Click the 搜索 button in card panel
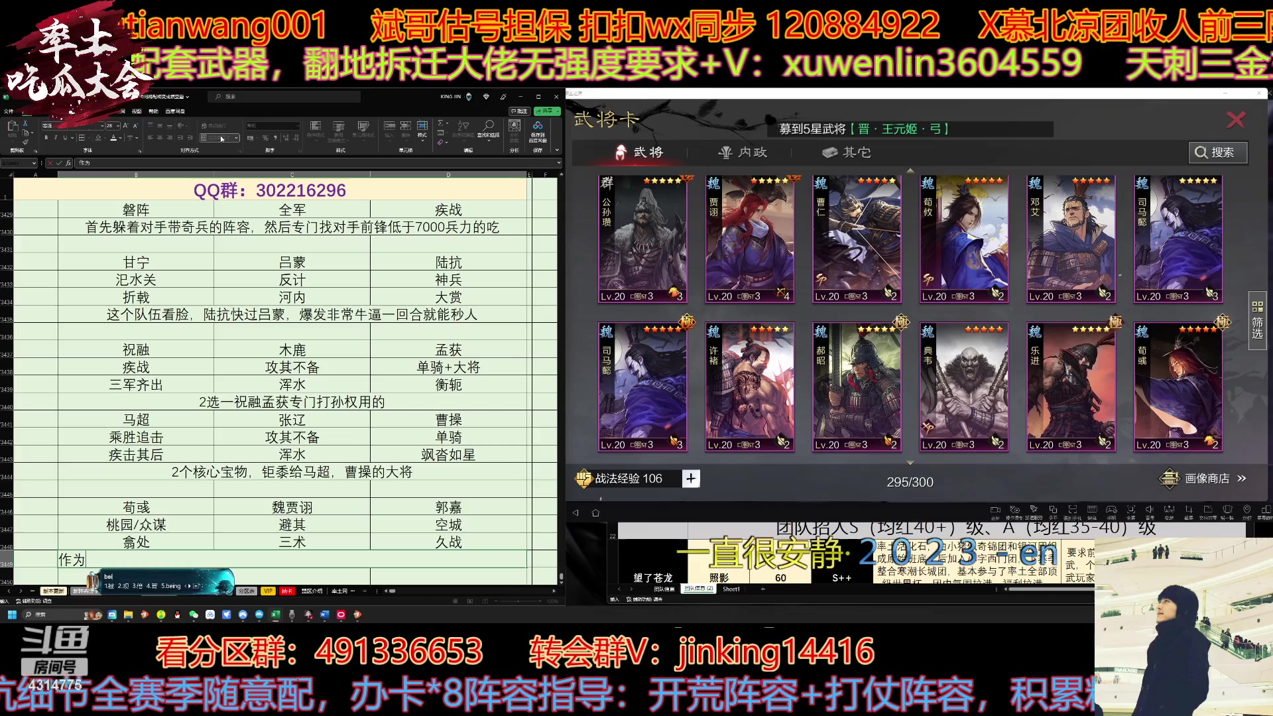This screenshot has width=1273, height=716. pyautogui.click(x=1218, y=152)
